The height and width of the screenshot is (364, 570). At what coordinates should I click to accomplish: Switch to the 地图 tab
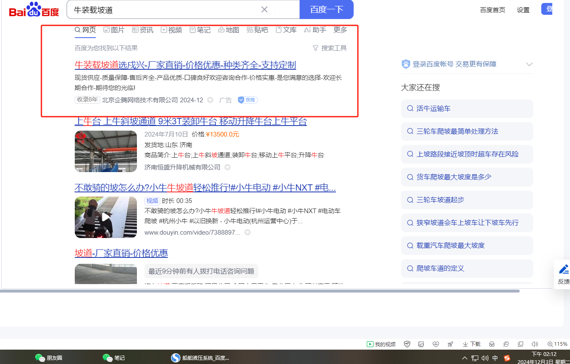click(x=229, y=30)
